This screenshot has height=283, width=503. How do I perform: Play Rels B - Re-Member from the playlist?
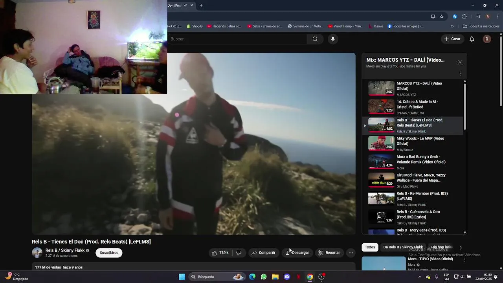tap(412, 198)
